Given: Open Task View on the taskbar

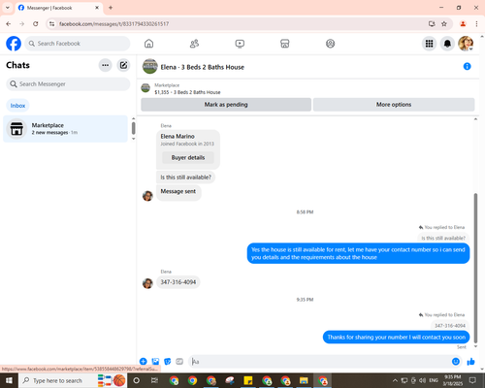Looking at the screenshot, I should 154,380.
